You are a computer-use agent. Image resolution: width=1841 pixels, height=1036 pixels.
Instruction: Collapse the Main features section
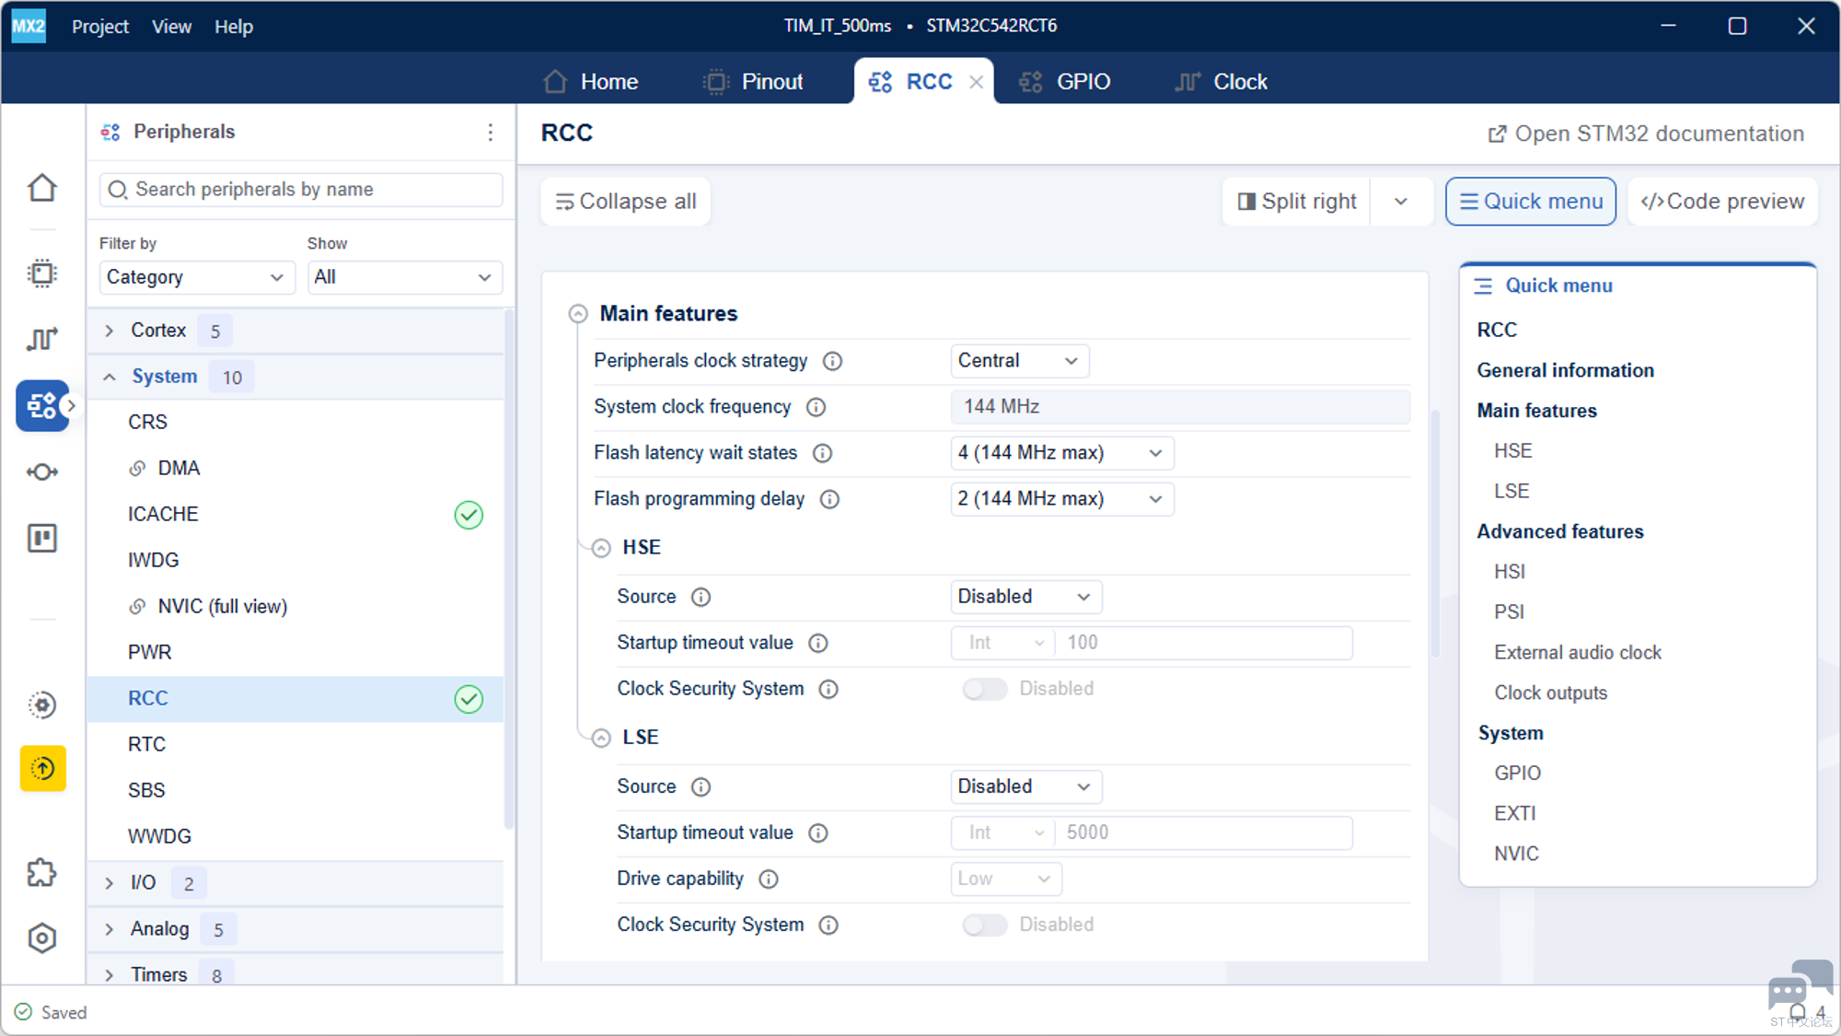578,314
